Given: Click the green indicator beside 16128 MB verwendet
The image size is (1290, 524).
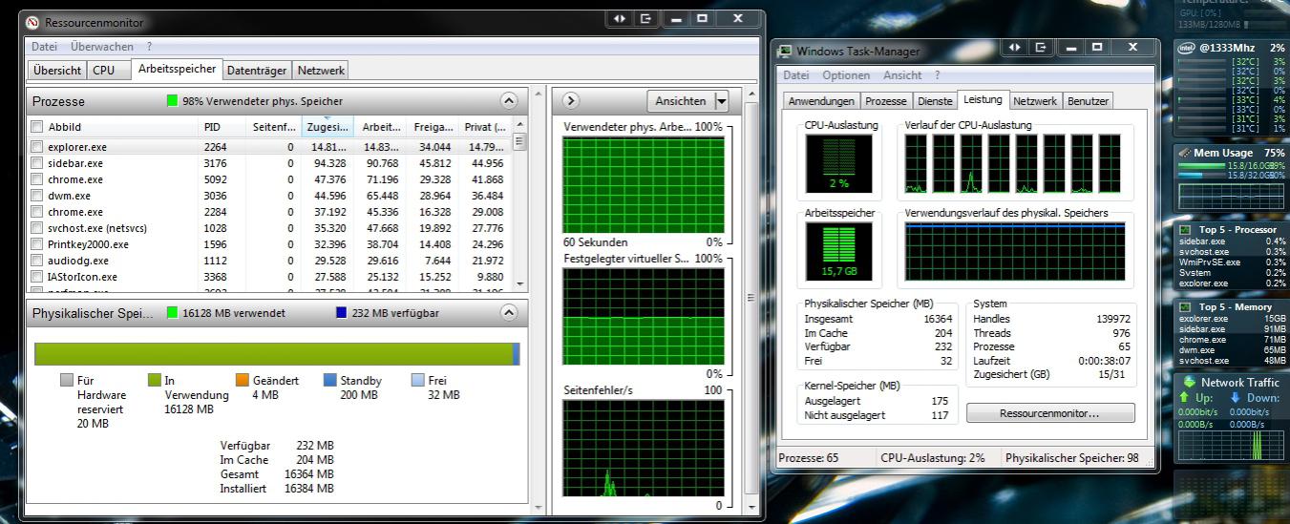Looking at the screenshot, I should tap(172, 312).
